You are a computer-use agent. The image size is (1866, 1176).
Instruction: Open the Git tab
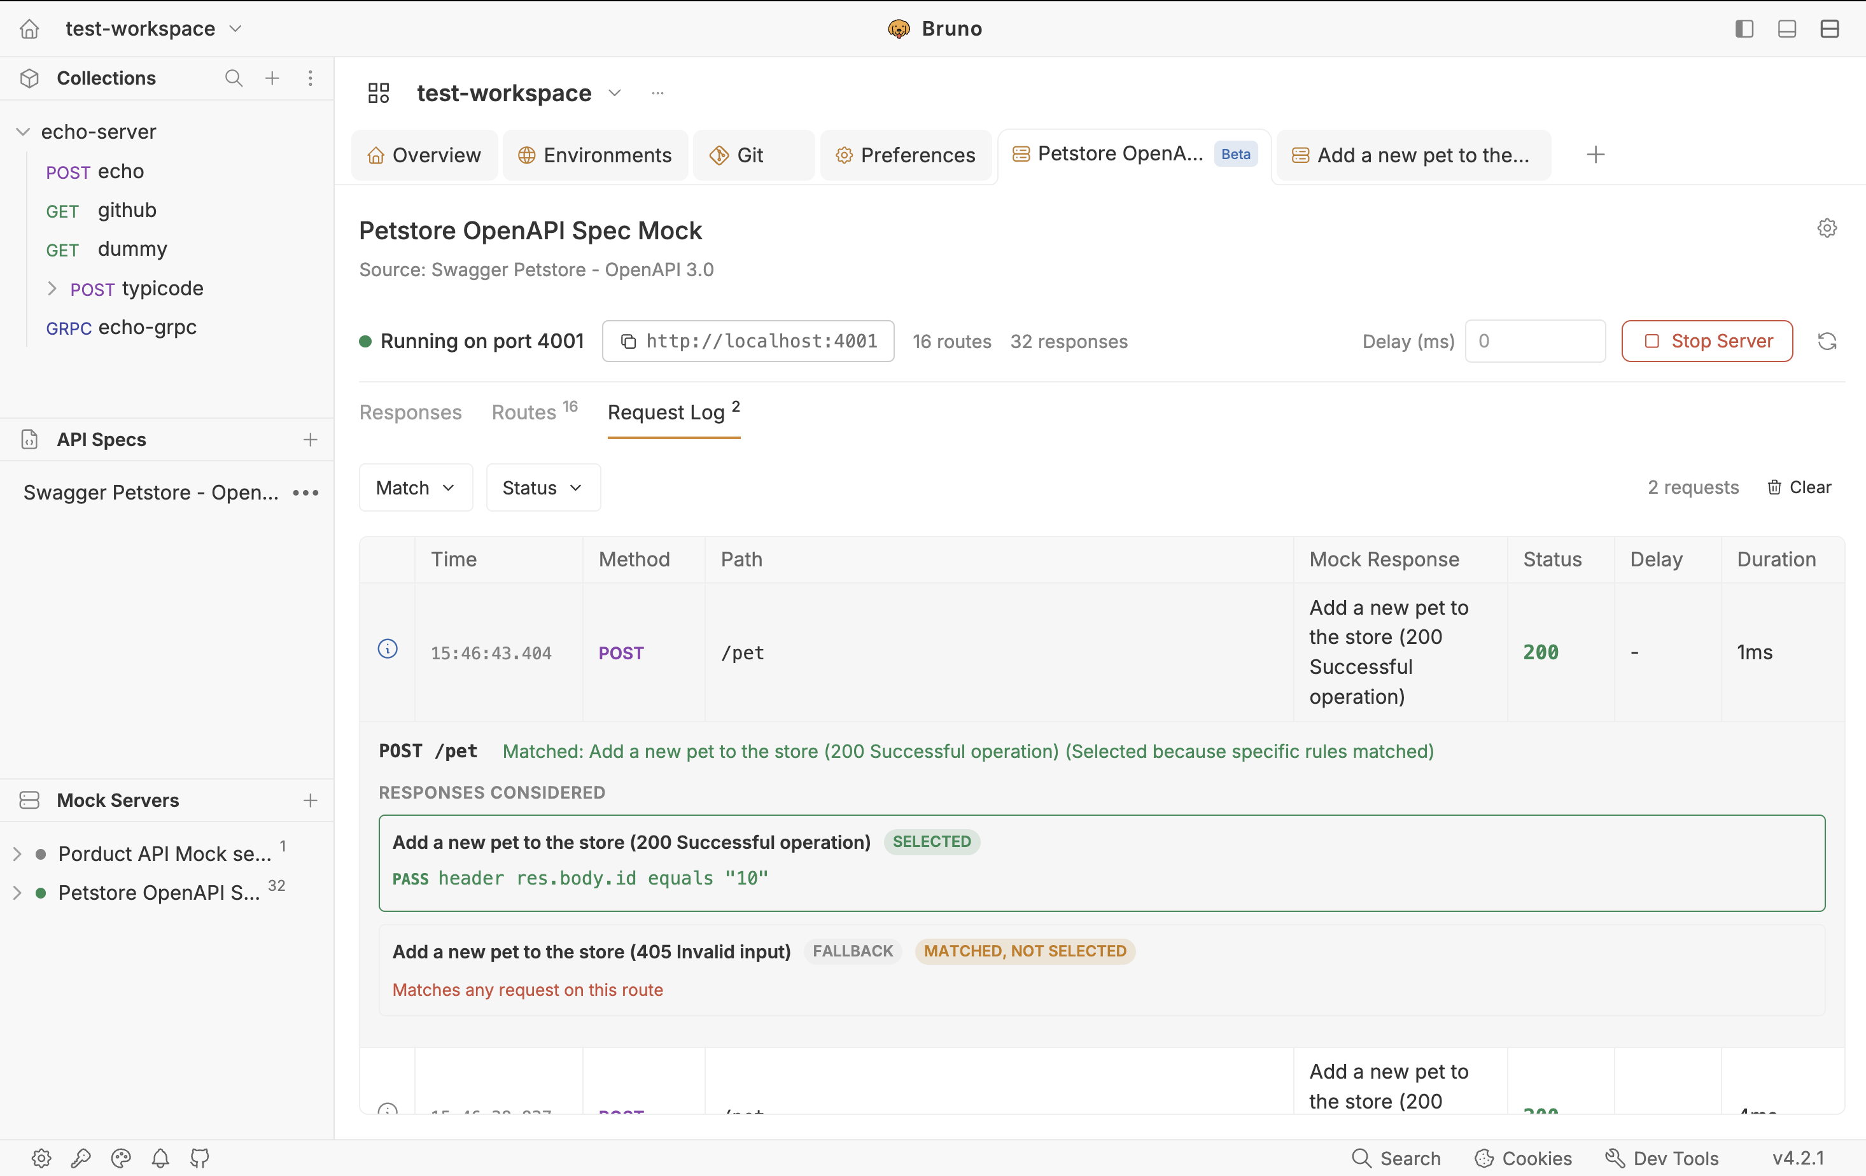754,155
